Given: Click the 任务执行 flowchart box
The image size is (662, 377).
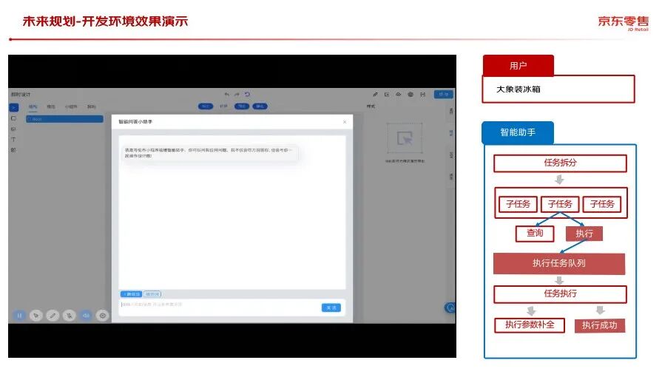Looking at the screenshot, I should coord(560,293).
